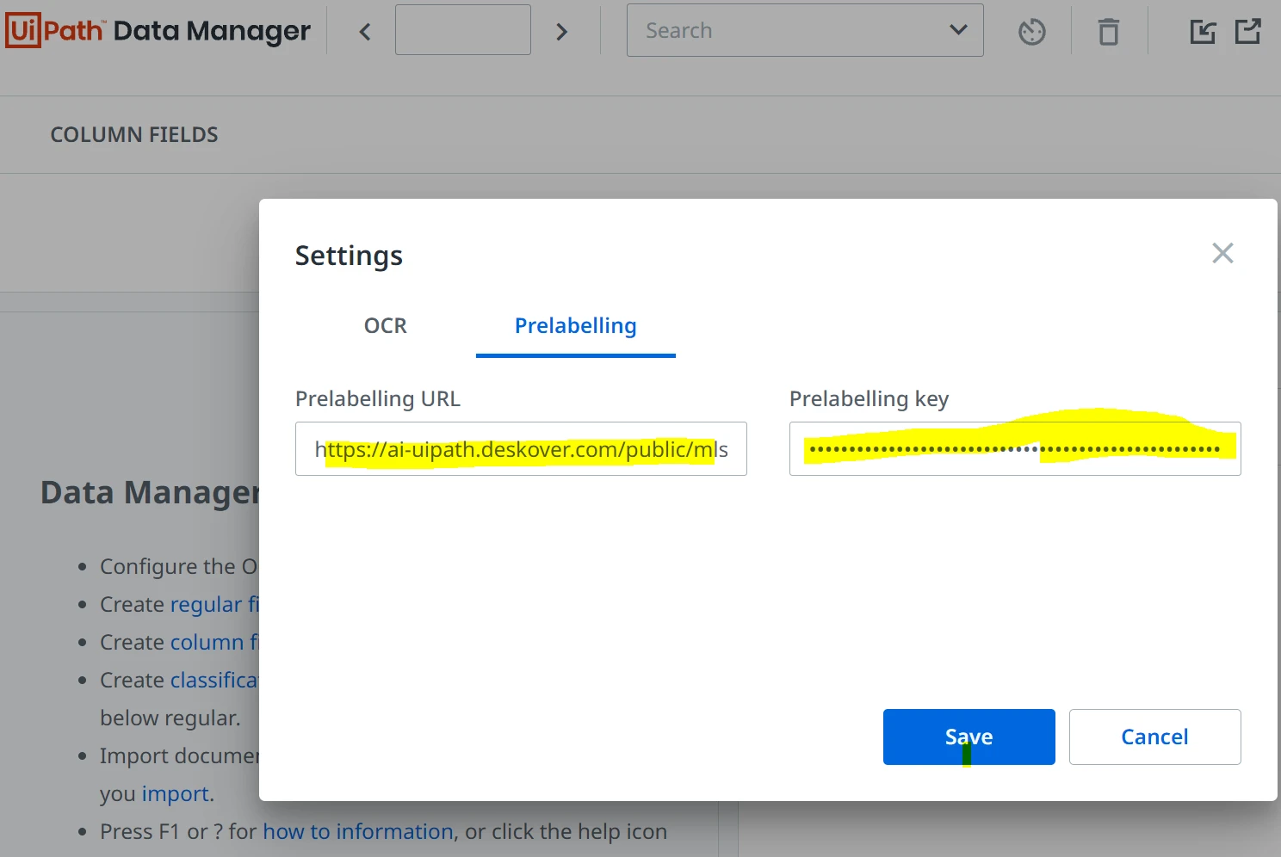Go to the next document arrow

pos(562,32)
